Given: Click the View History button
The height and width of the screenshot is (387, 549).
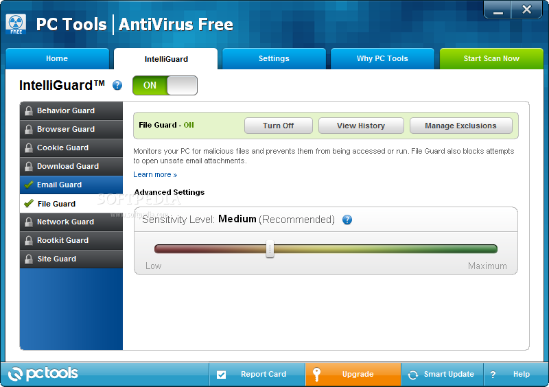Looking at the screenshot, I should (x=361, y=126).
